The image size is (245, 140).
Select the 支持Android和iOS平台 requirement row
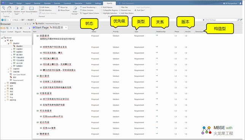[53, 116]
